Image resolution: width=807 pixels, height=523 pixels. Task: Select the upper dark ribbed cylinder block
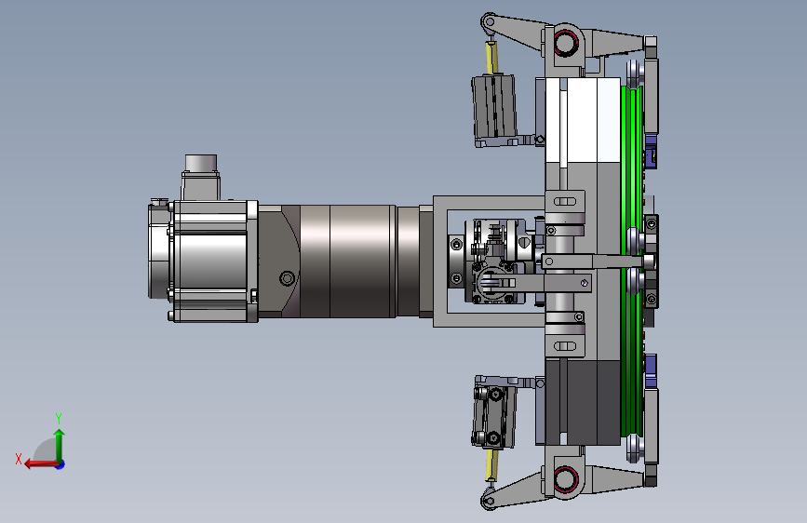pos(494,107)
